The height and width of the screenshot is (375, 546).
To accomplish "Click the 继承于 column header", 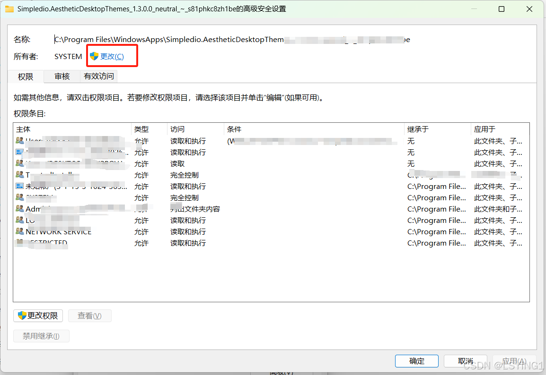I will point(437,129).
